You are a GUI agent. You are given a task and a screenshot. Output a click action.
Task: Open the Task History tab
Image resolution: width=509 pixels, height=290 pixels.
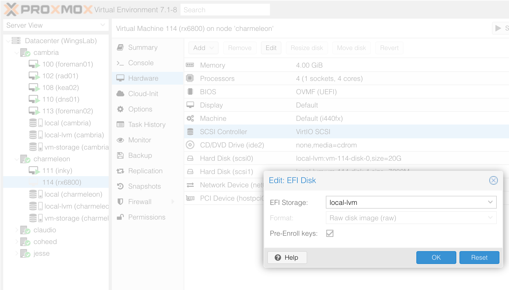point(147,125)
